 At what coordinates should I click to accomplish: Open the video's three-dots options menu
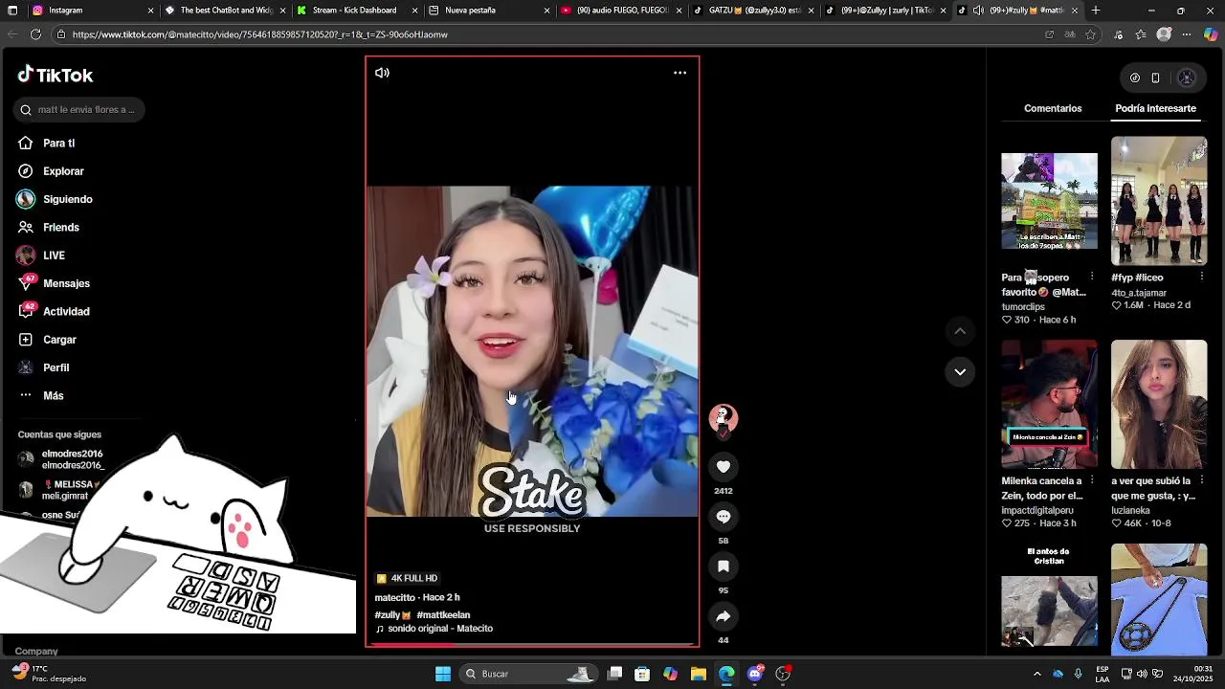click(679, 73)
